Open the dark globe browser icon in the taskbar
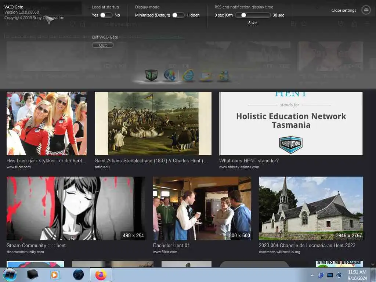The width and height of the screenshot is (376, 282). 78,275
